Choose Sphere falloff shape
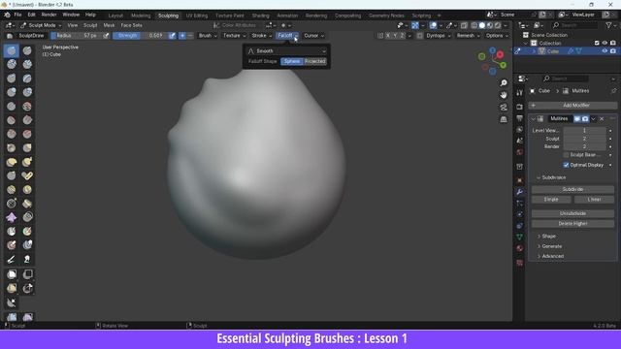Image resolution: width=621 pixels, height=349 pixels. (292, 61)
